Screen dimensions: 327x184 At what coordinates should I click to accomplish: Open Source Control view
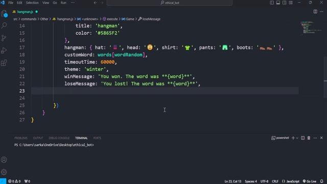point(4,38)
